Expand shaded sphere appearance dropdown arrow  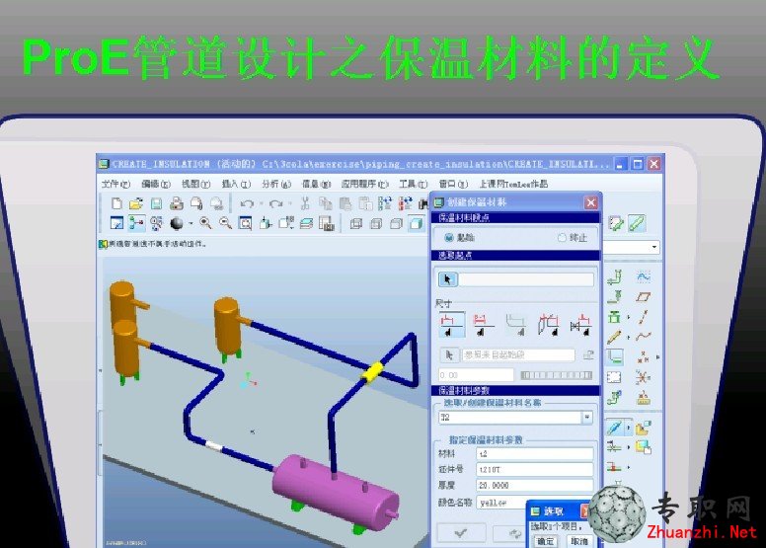(x=191, y=223)
